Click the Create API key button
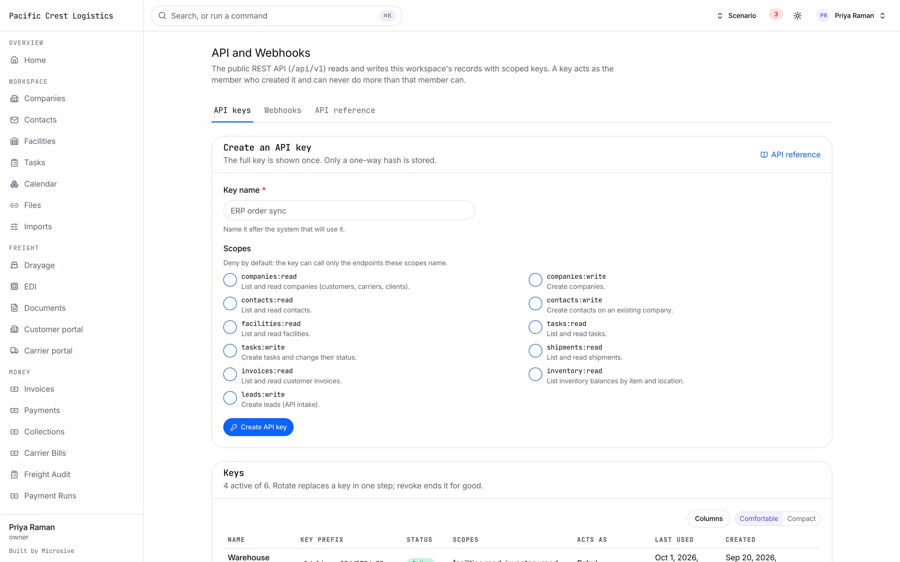This screenshot has height=562, width=900. pyautogui.click(x=258, y=427)
